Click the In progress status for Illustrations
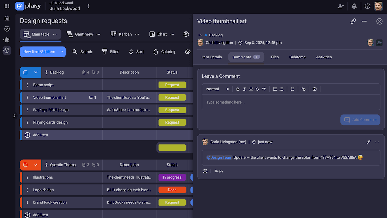This screenshot has height=218, width=387. [172, 177]
